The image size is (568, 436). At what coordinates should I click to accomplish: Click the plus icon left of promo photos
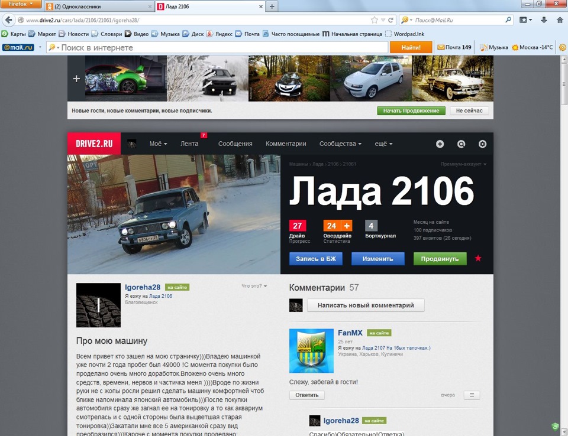(x=76, y=79)
